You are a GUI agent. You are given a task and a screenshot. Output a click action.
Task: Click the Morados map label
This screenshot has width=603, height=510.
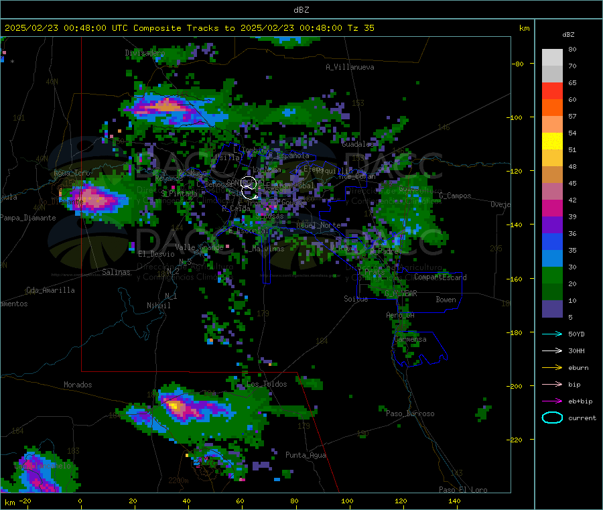78,385
